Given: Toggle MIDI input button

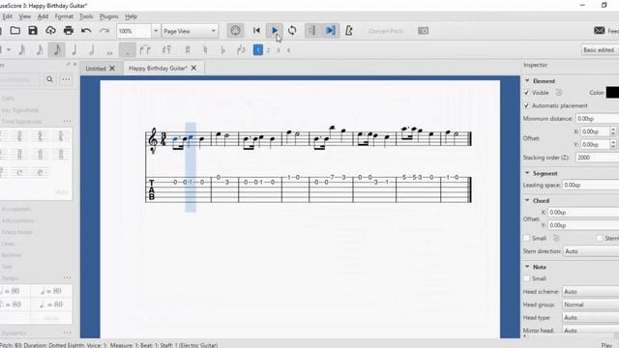Looking at the screenshot, I should coord(235,30).
